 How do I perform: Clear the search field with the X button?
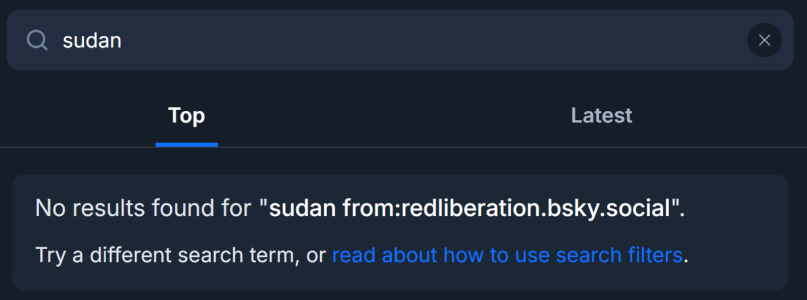tap(764, 40)
